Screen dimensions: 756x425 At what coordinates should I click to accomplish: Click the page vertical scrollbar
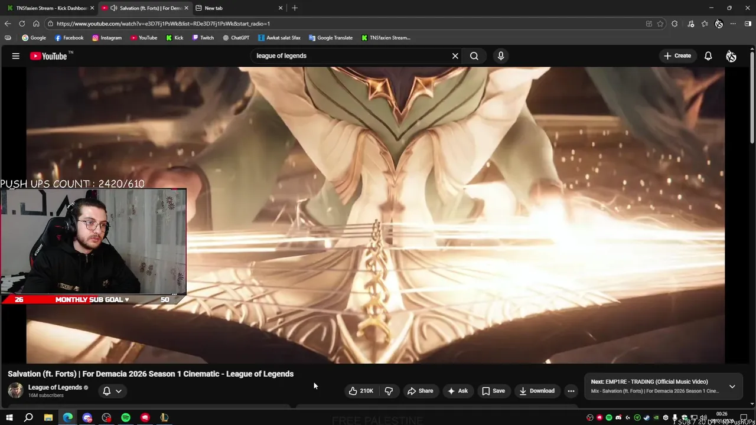[x=752, y=97]
